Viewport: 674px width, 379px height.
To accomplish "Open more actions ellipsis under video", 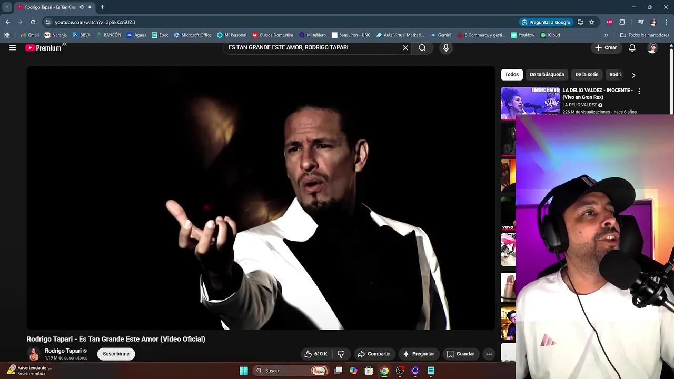I will click(489, 354).
